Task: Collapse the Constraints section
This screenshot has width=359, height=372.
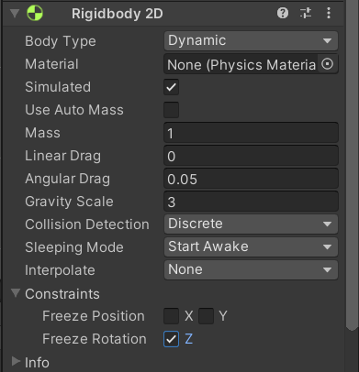Action: click(16, 293)
